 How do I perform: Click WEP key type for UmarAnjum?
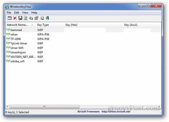pos(40,52)
